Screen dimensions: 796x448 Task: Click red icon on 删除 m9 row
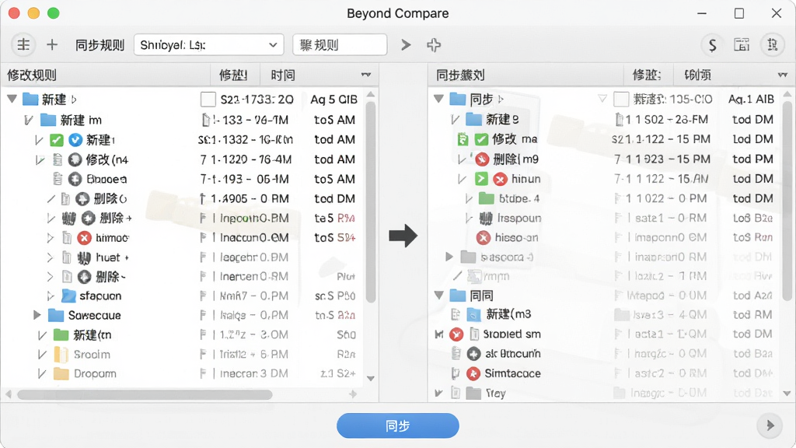coord(482,159)
